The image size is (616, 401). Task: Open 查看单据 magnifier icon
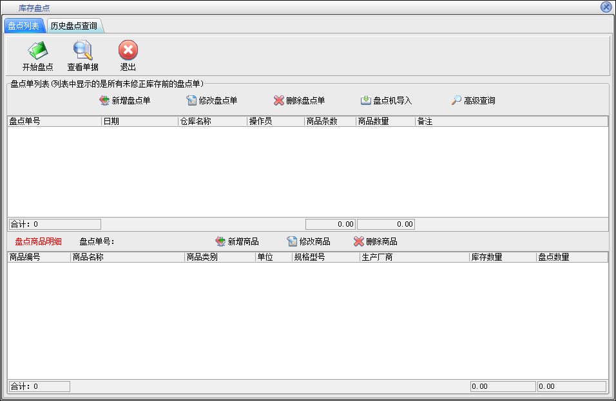(x=82, y=51)
